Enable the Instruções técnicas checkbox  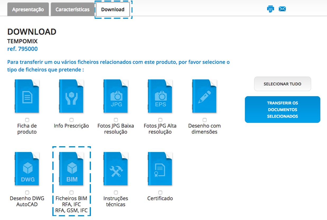pyautogui.click(x=116, y=192)
